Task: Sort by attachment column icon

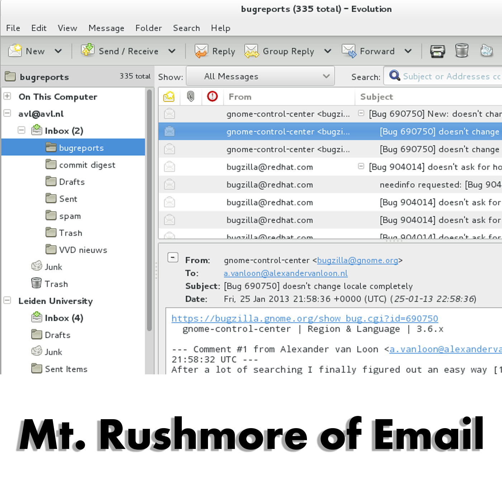Action: (x=191, y=96)
